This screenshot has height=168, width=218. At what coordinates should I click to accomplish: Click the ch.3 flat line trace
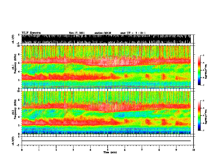click(x=106, y=141)
